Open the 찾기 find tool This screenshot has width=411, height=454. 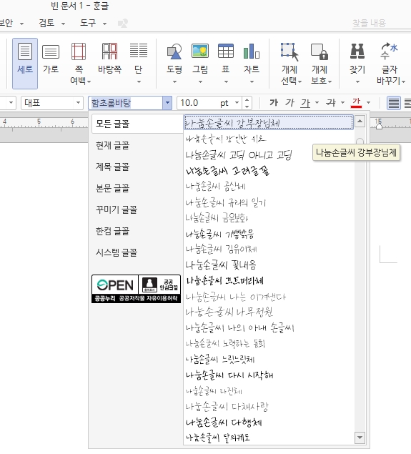(x=357, y=64)
